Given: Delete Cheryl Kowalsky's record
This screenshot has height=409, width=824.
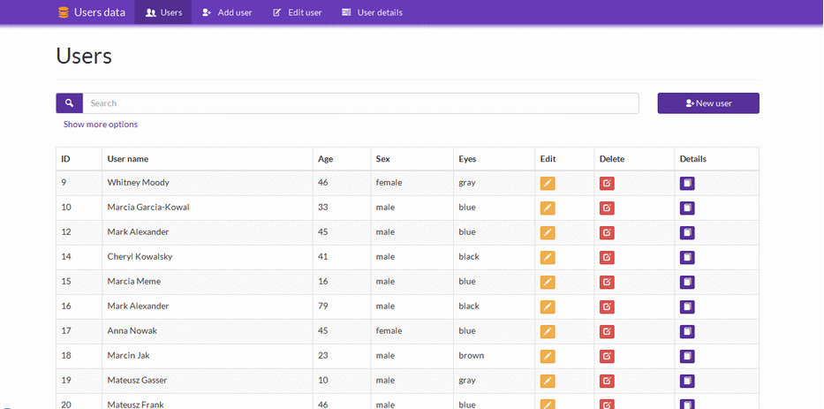Looking at the screenshot, I should coord(607,258).
